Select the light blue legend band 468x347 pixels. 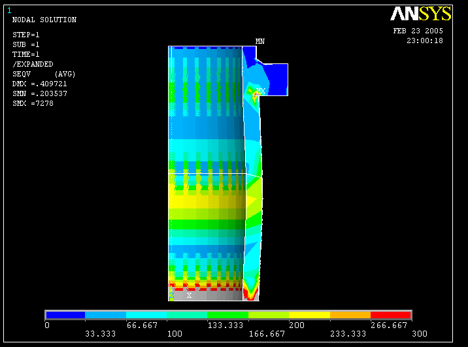coord(105,315)
